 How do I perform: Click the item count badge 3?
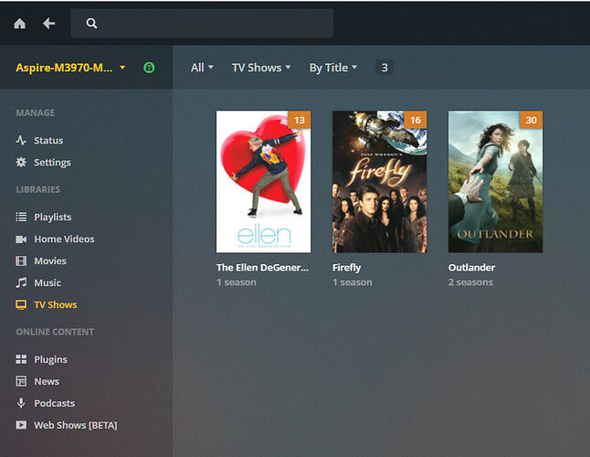click(385, 68)
